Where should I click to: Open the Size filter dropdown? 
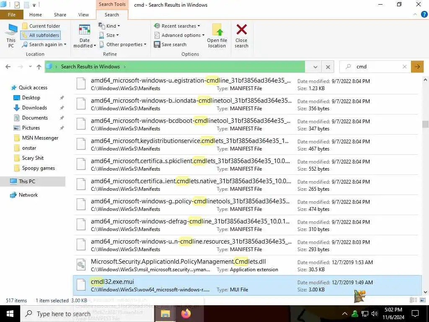point(109,35)
